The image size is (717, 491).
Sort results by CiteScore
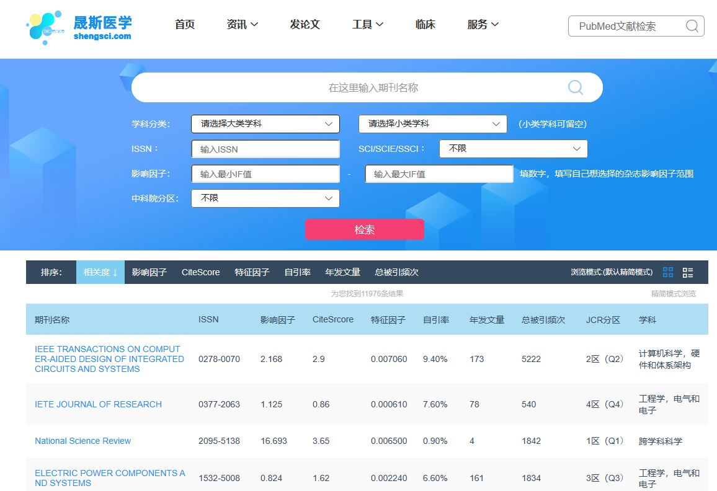coord(201,273)
